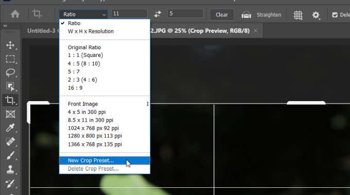Expand the toolbar with double chevron
This screenshot has width=350, height=195.
click(5, 26)
